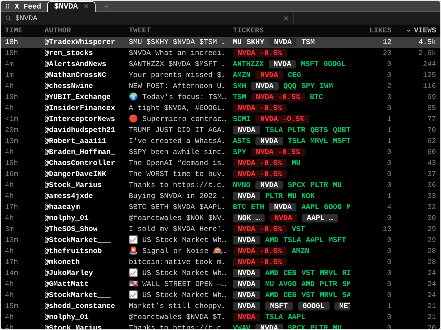Click the TICKERS column header
Image resolution: width=441 pixels, height=330 pixels.
click(x=248, y=30)
